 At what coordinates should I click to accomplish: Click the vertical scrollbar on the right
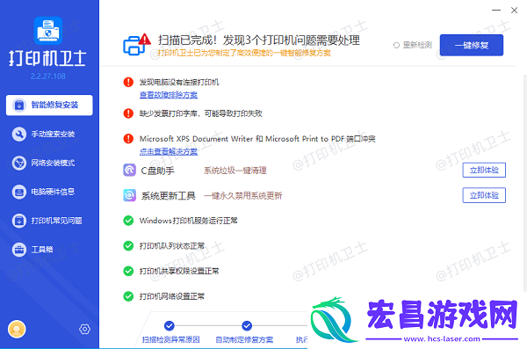(525, 182)
